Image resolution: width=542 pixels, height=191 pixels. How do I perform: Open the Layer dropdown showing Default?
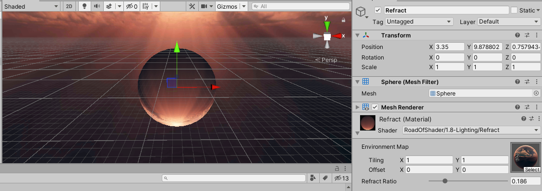click(x=508, y=22)
